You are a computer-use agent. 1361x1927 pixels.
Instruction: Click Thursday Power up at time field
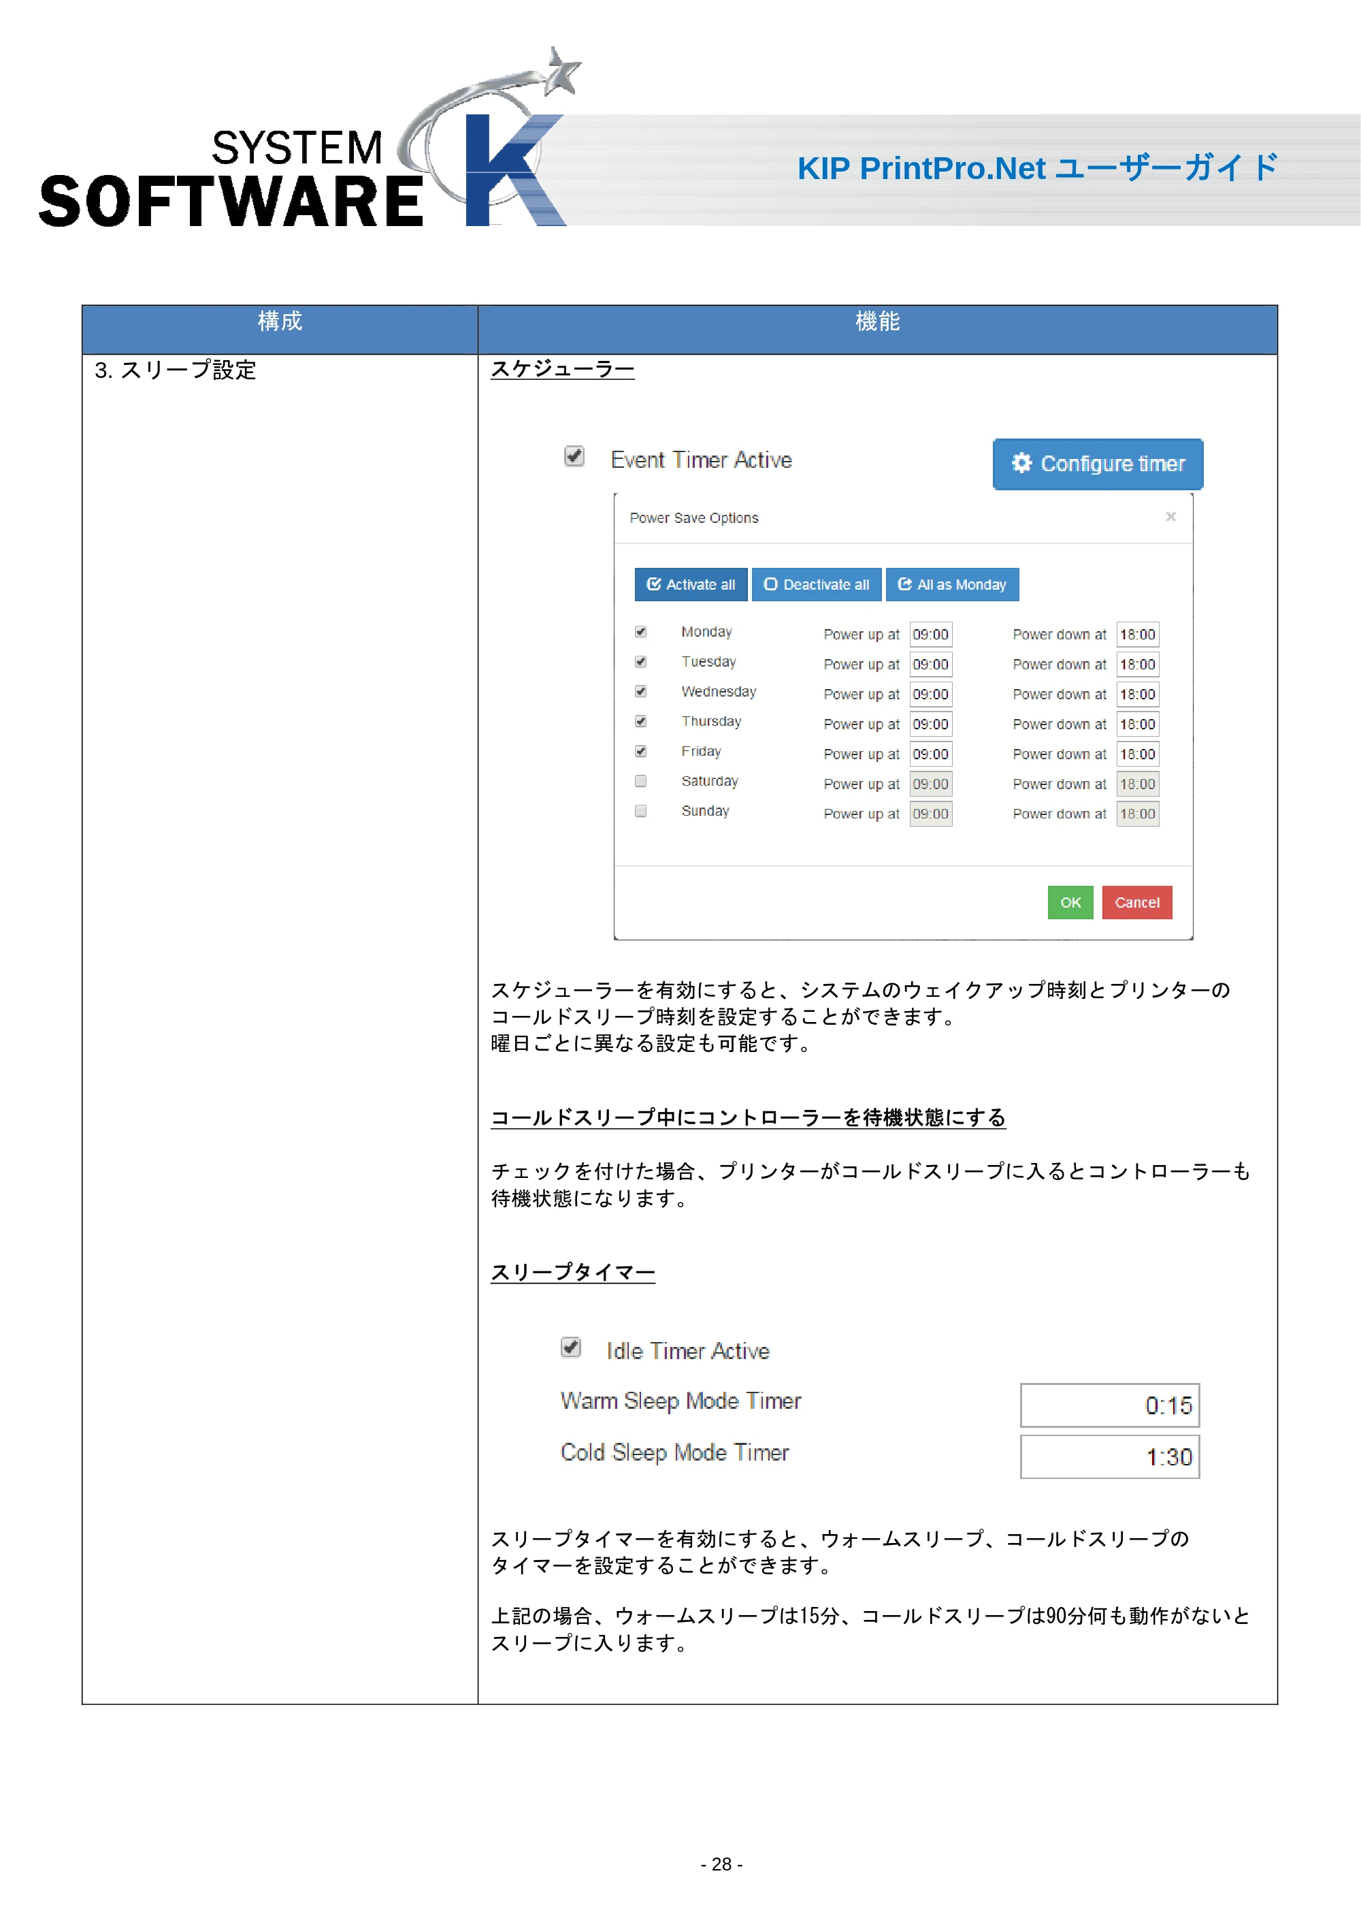click(x=931, y=724)
